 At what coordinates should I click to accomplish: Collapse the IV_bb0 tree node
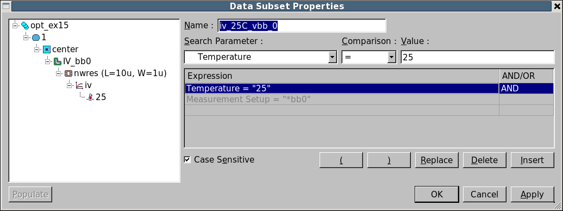pyautogui.click(x=47, y=61)
